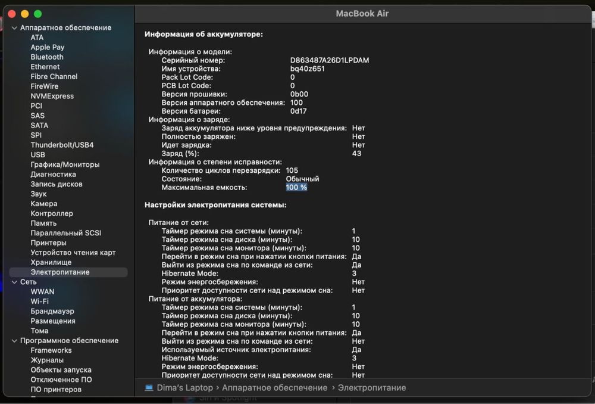Click the battery version 0d17
595x404 pixels.
[298, 111]
